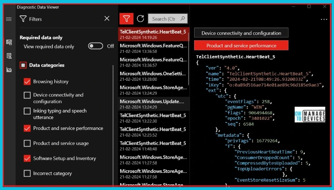Maximize the Diagnostic Data Viewer window
The height and width of the screenshot is (190, 334).
point(309,7)
